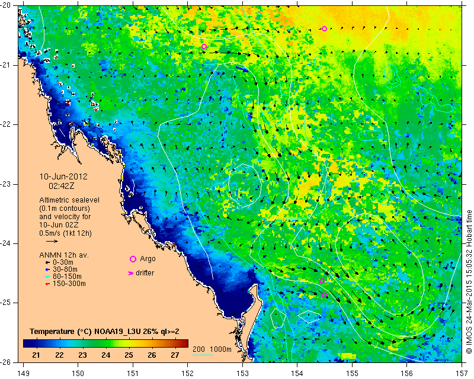Click the time label 02:42Z
Viewport: 474px width, 379px height.
click(x=62, y=186)
